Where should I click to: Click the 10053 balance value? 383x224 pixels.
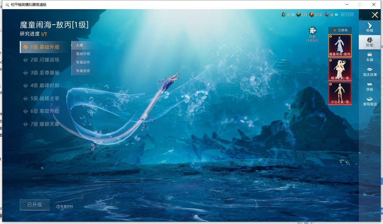pyautogui.click(x=319, y=14)
